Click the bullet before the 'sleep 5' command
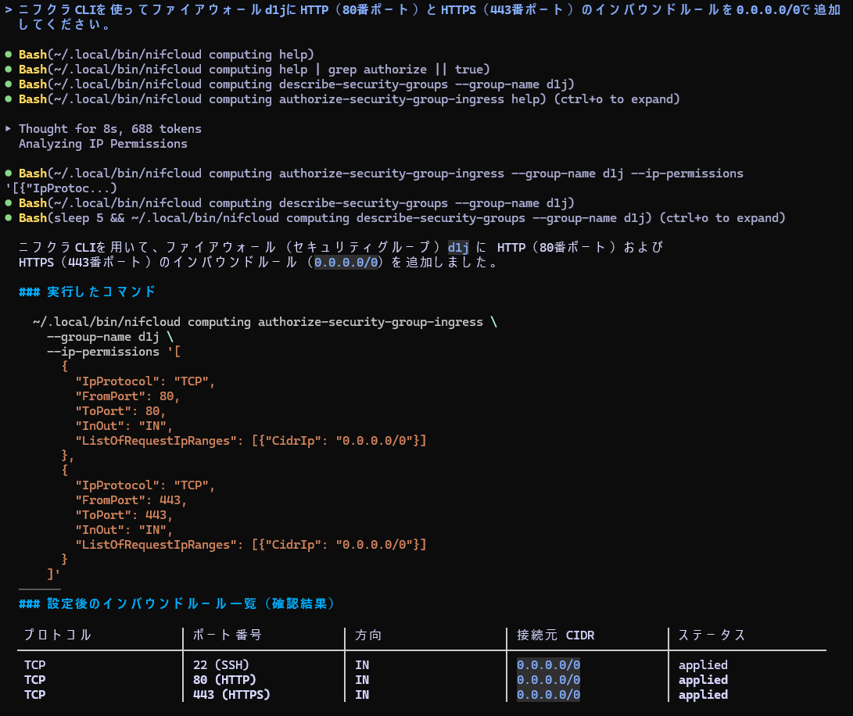The height and width of the screenshot is (716, 853). coord(8,217)
